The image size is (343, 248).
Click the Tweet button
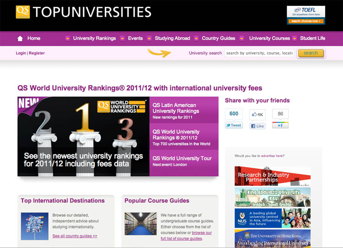point(234,125)
